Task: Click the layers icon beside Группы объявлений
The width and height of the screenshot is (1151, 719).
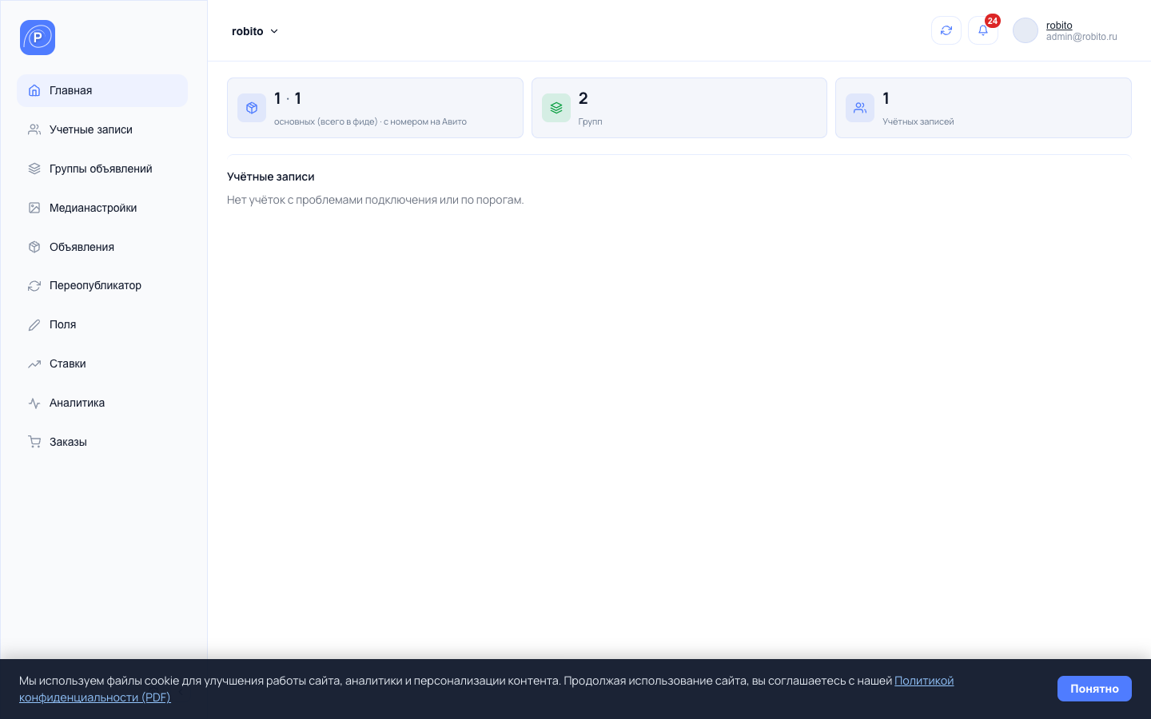Action: pos(34,169)
